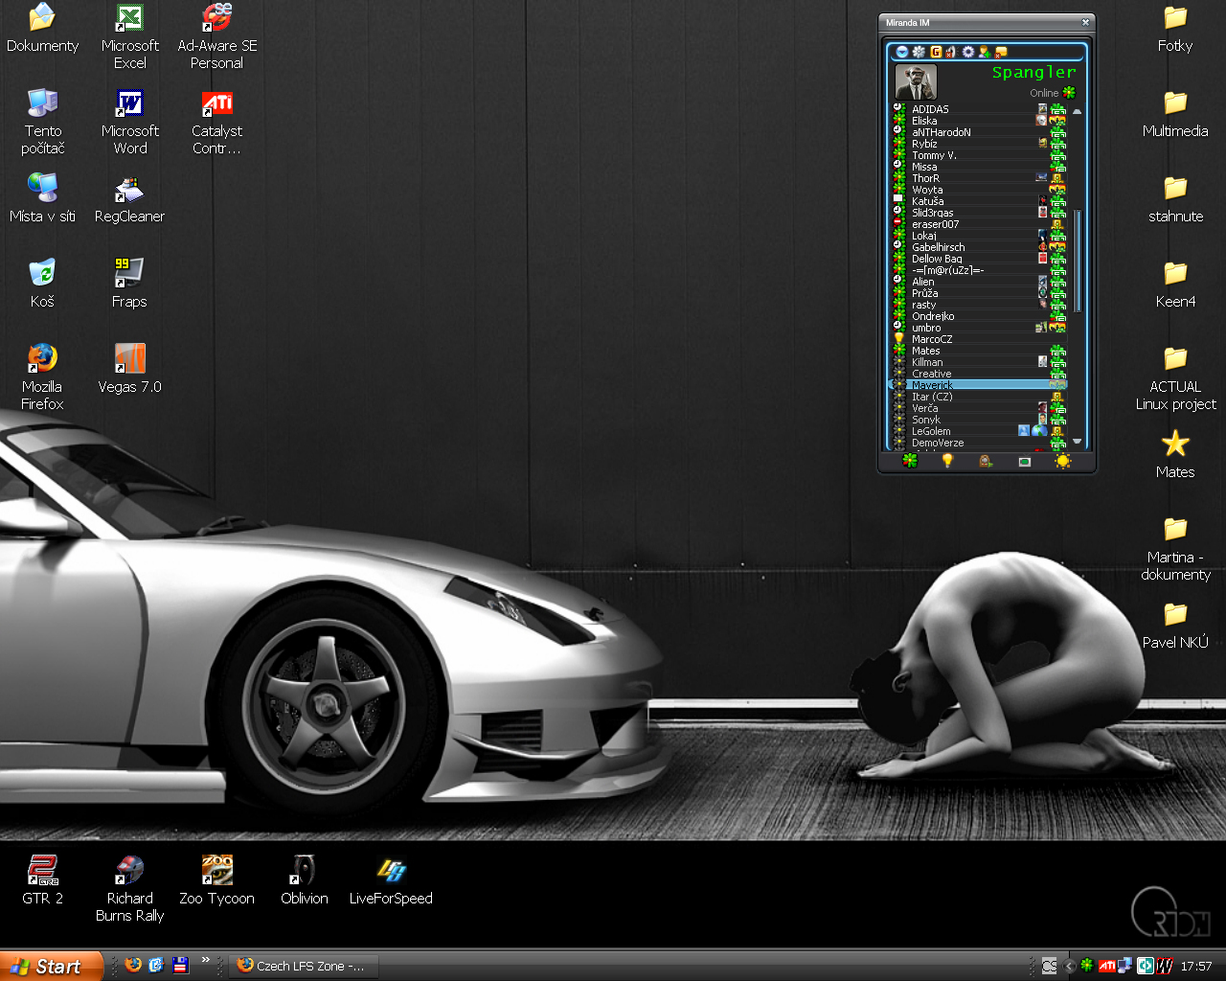Select contact eraser007 in the list
The image size is (1226, 981).
[x=980, y=224]
